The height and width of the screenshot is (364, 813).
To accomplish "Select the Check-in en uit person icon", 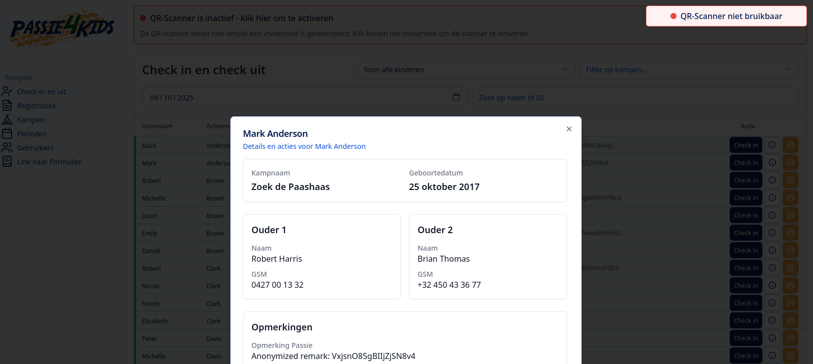I will [x=7, y=91].
